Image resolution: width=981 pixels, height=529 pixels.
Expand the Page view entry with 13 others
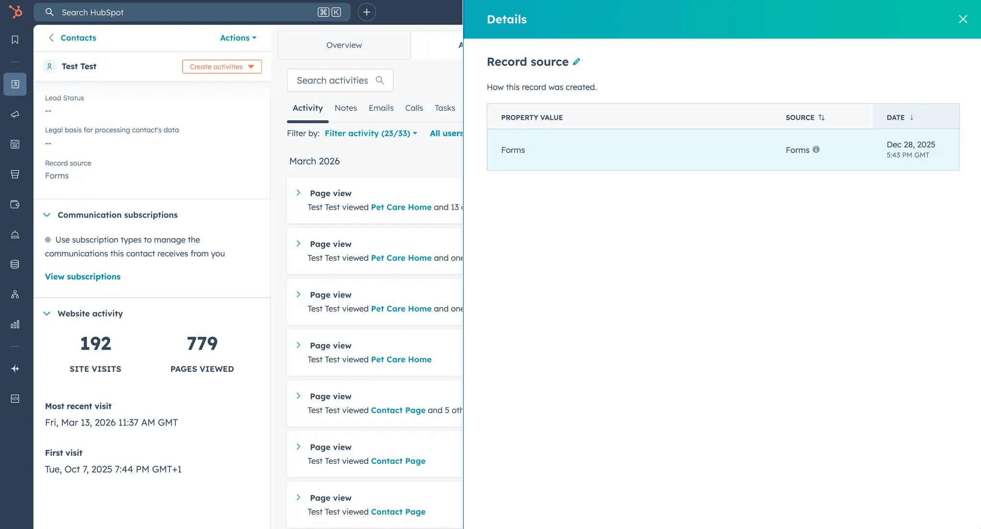point(298,193)
